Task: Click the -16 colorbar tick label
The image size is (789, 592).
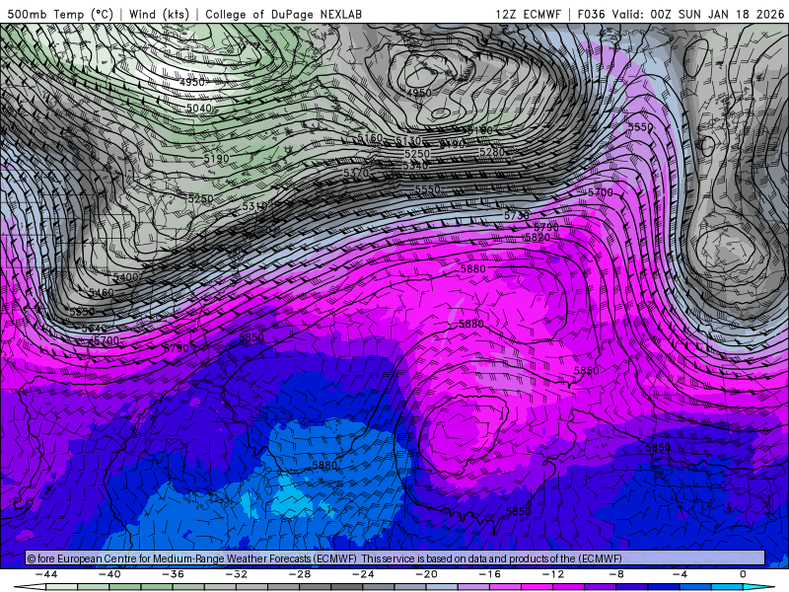Action: [x=490, y=574]
